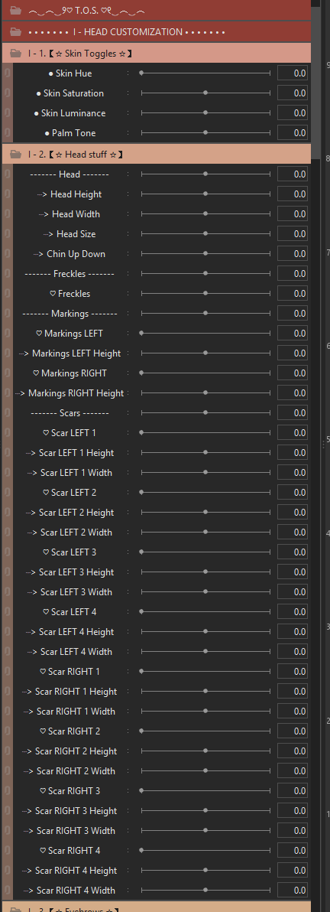Image resolution: width=330 pixels, height=912 pixels.
Task: Click the Chin Up Down value field
Action: coord(293,253)
